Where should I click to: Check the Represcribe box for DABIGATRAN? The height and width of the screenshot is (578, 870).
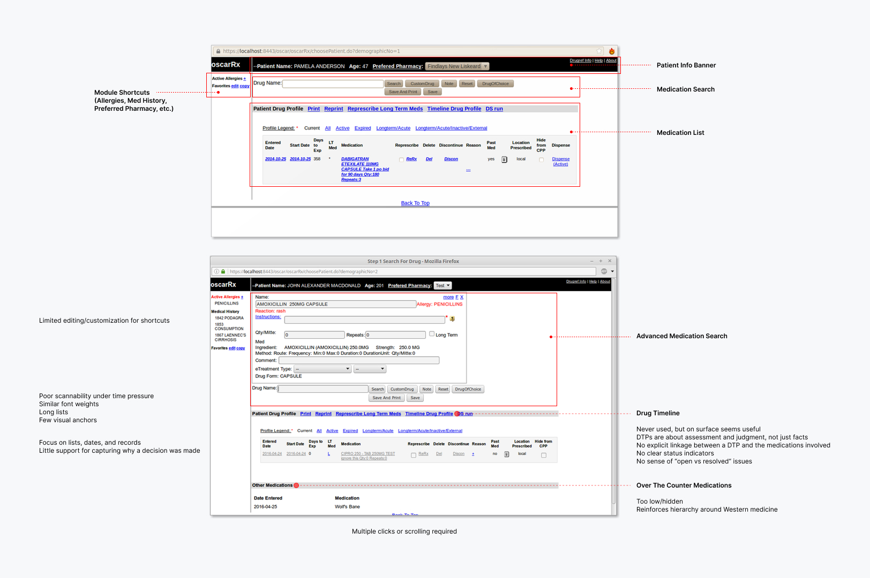tap(401, 159)
